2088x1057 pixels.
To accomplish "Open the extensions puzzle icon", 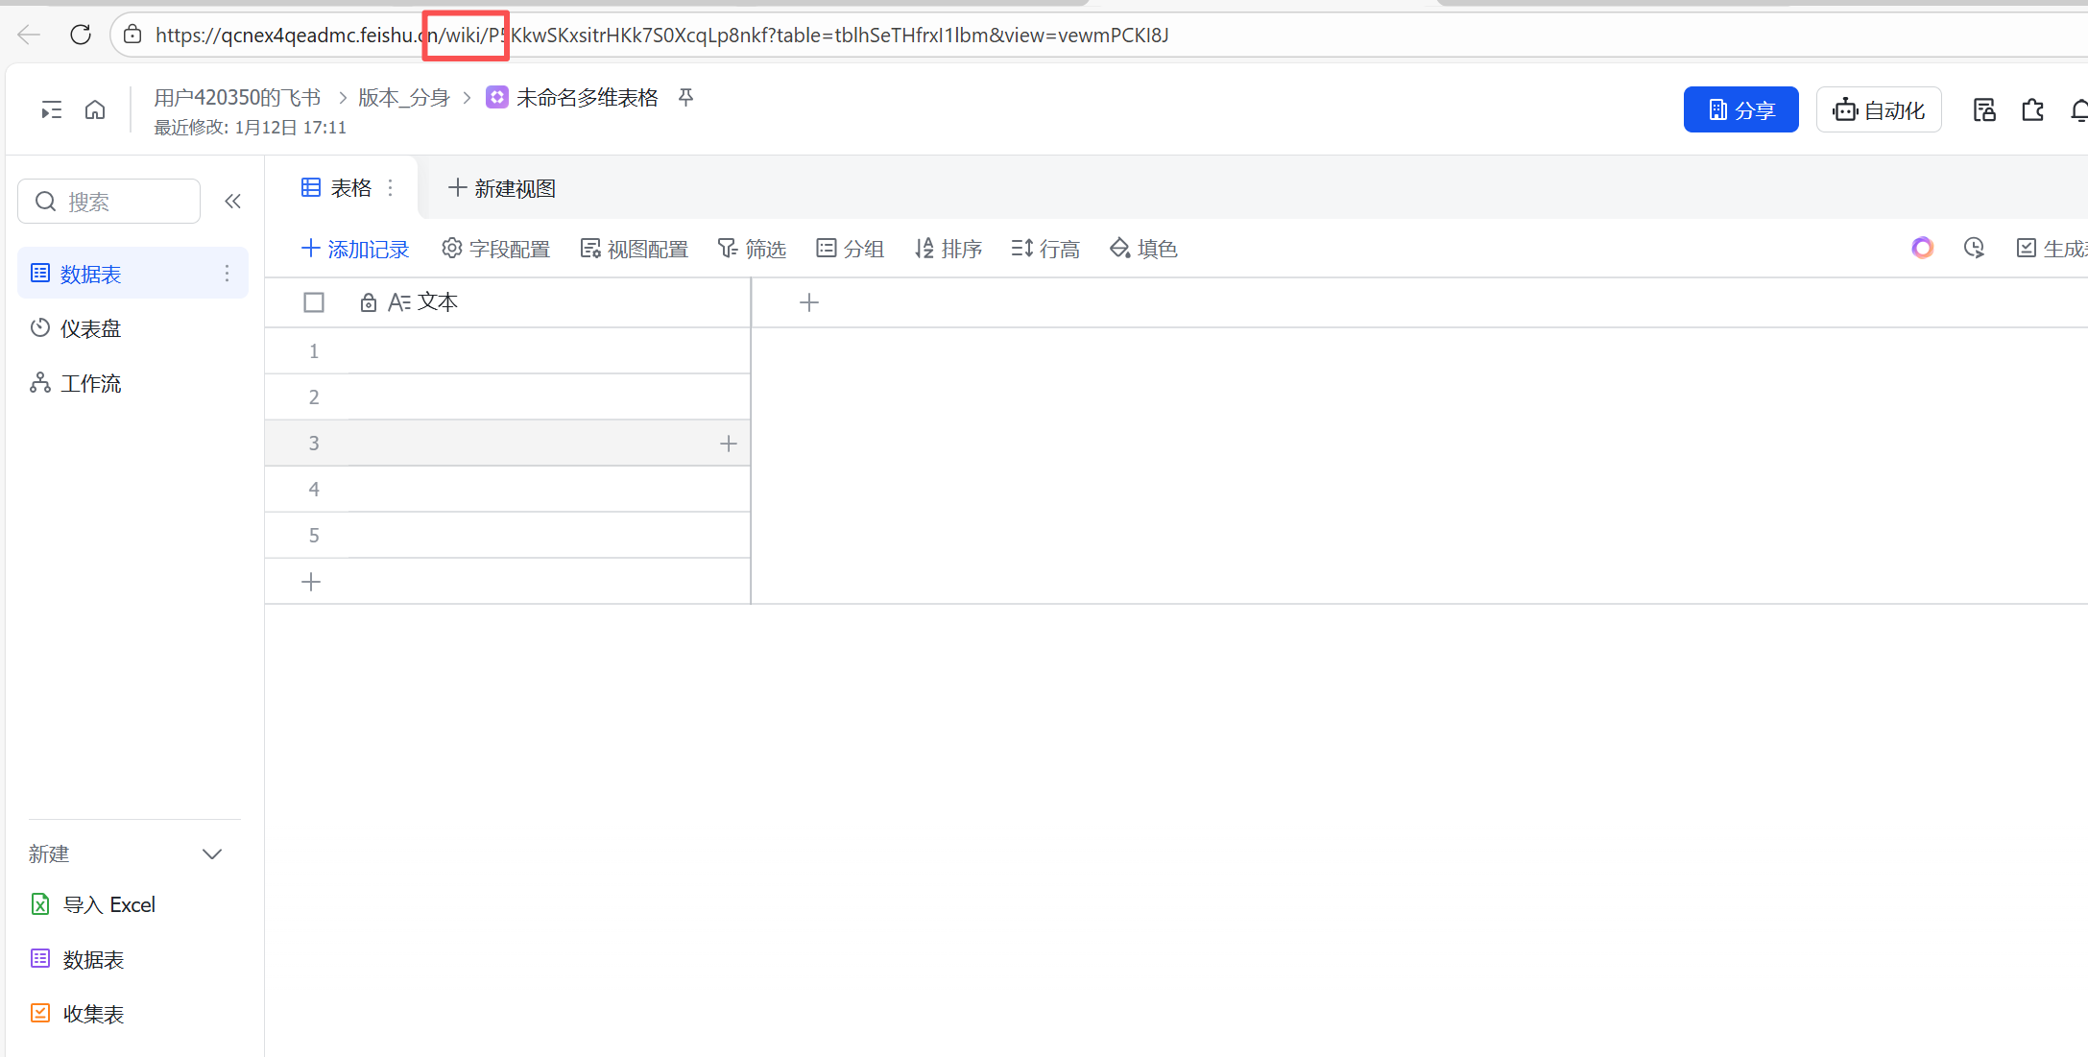I will (2032, 110).
